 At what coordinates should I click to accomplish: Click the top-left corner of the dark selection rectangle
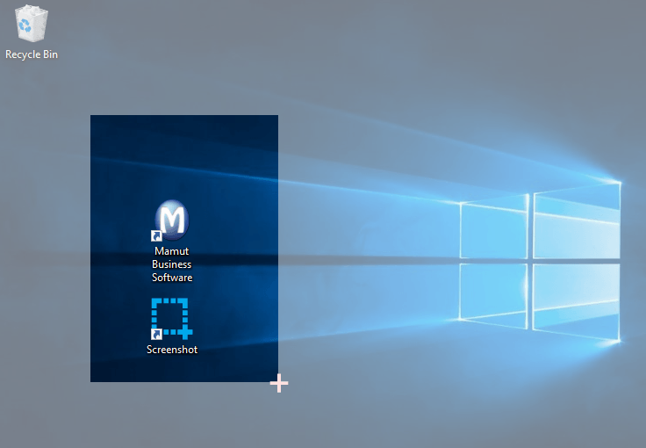coord(91,116)
